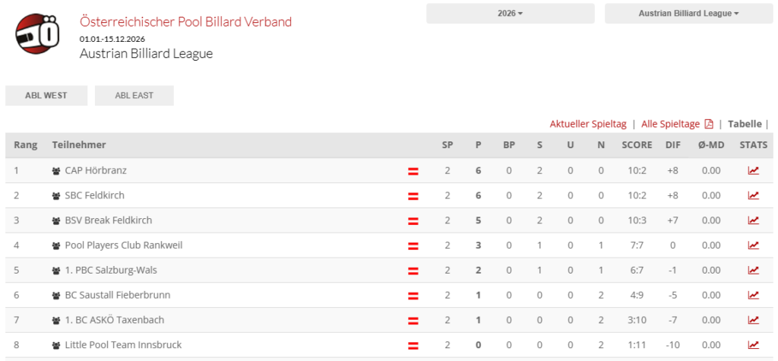The height and width of the screenshot is (361, 778).
Task: Click the Österreichischer Pool Billard Verband title
Action: pos(185,21)
